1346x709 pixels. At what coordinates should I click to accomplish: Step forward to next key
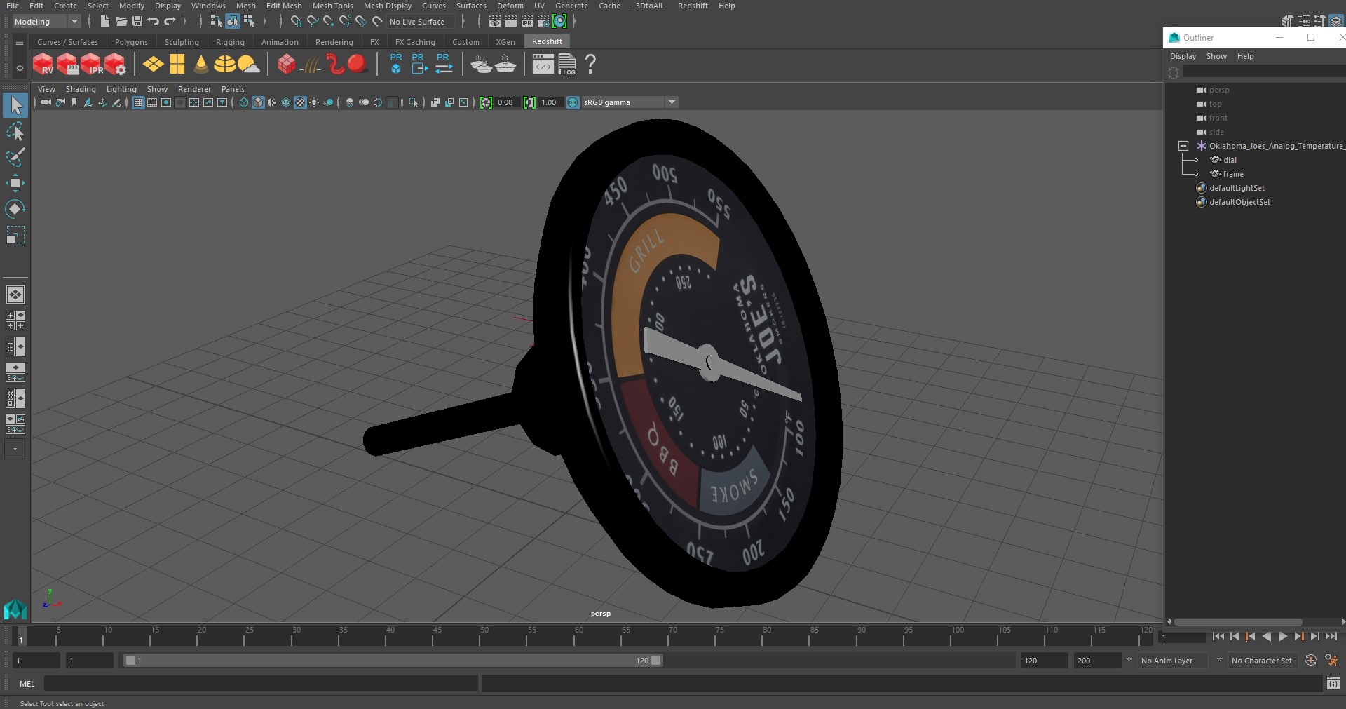1298,637
